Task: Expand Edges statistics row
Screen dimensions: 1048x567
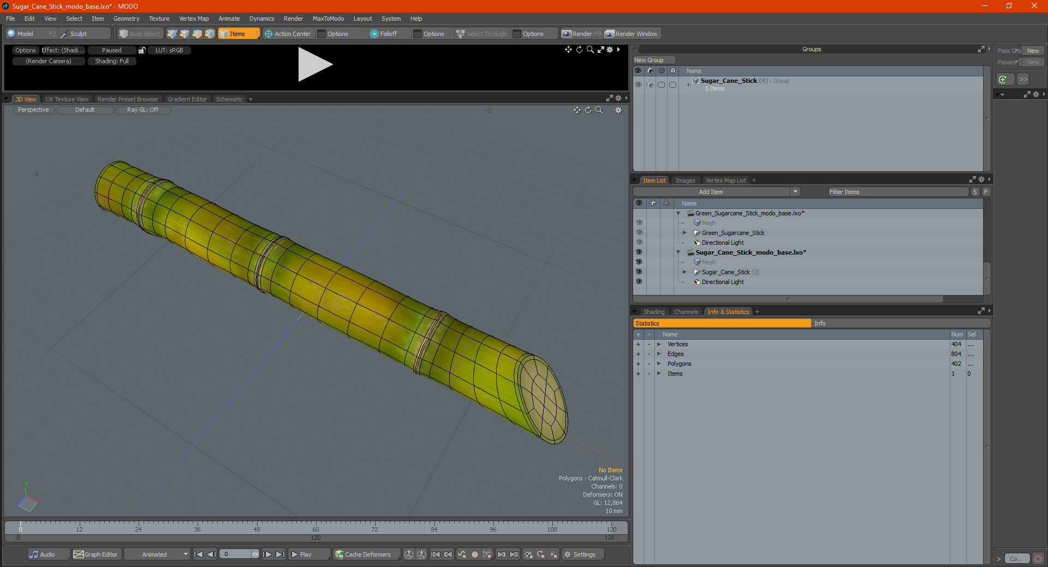Action: [659, 354]
